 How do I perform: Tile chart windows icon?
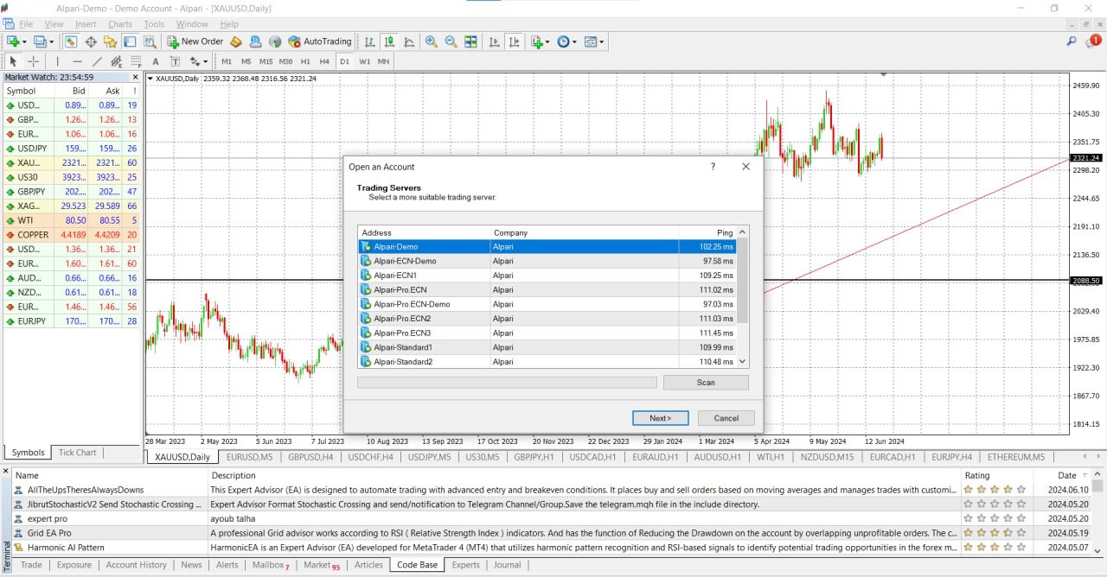coord(470,41)
